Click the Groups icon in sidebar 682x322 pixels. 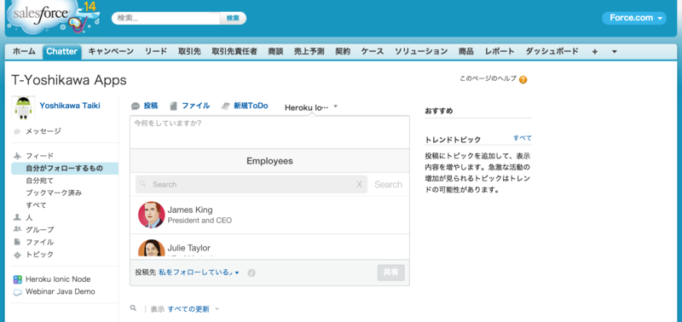click(x=17, y=229)
